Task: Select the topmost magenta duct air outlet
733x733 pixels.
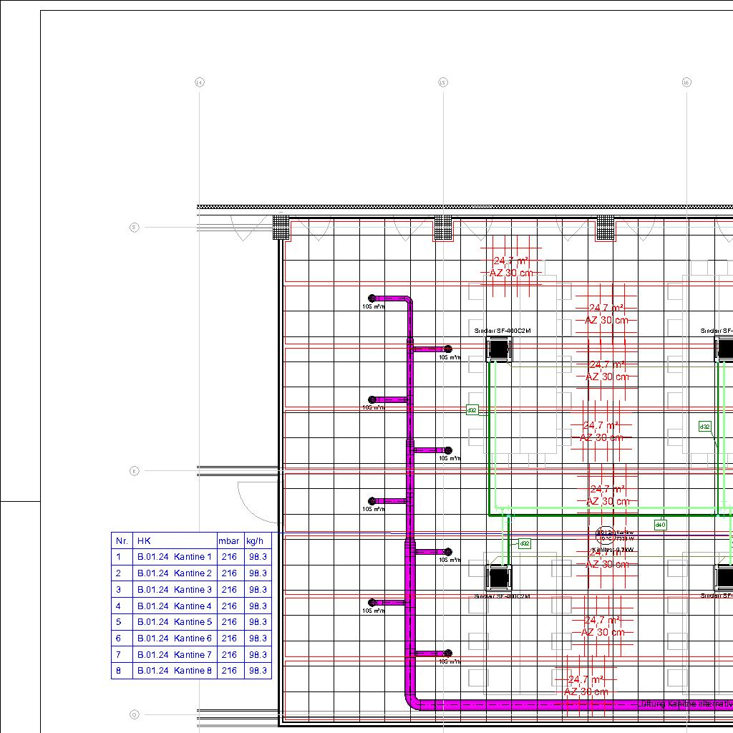Action: tap(372, 298)
